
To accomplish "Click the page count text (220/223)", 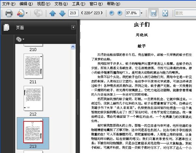I will pos(92,13).
